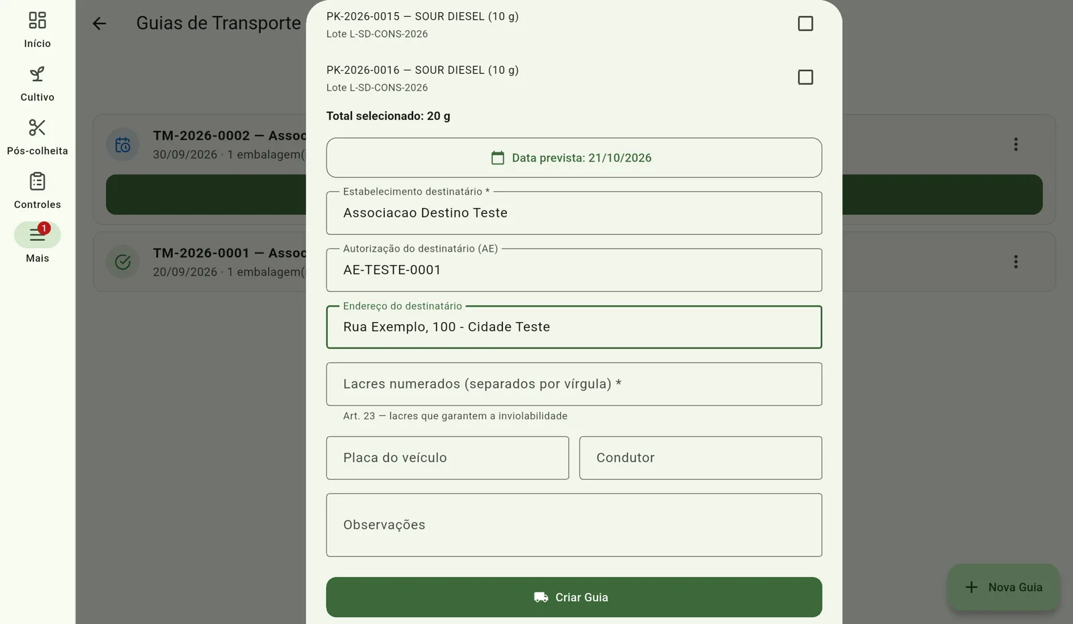Click the PK-2026-0016 — SOUR DIESEL (10 g) label

tap(422, 70)
